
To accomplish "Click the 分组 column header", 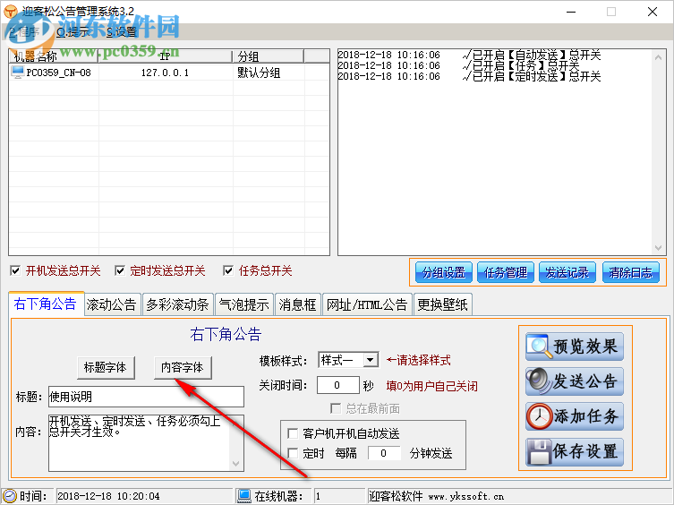I will (269, 56).
